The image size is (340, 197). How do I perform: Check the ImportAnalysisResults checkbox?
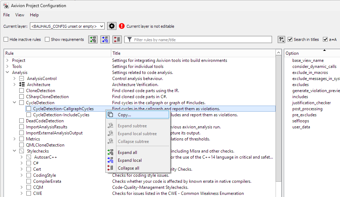[21, 127]
